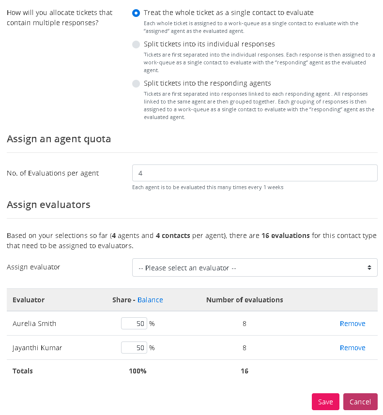Click the 'No. of Evaluations per agent' field
383x415 pixels.
click(x=255, y=173)
